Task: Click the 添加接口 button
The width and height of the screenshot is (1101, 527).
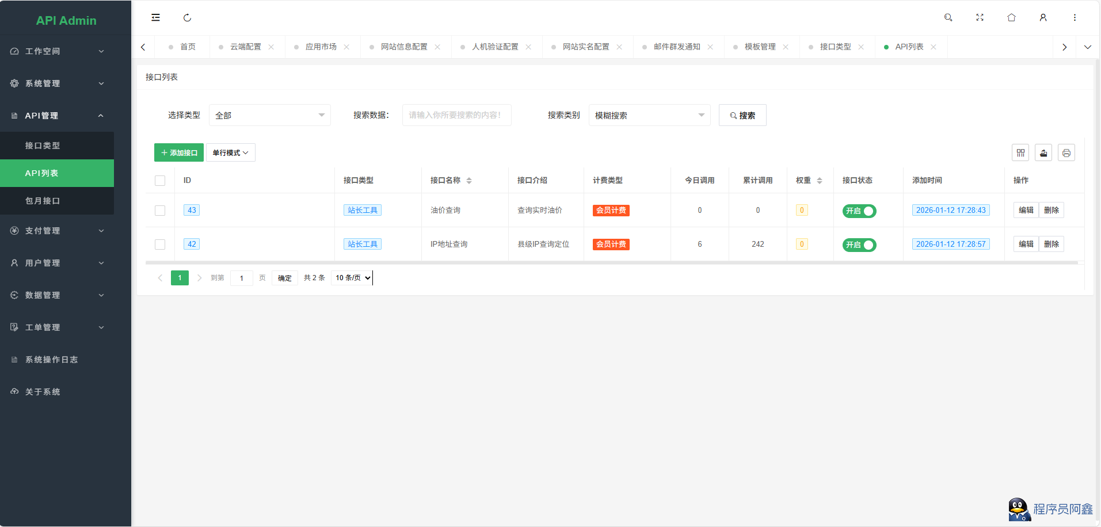Action: [x=179, y=153]
